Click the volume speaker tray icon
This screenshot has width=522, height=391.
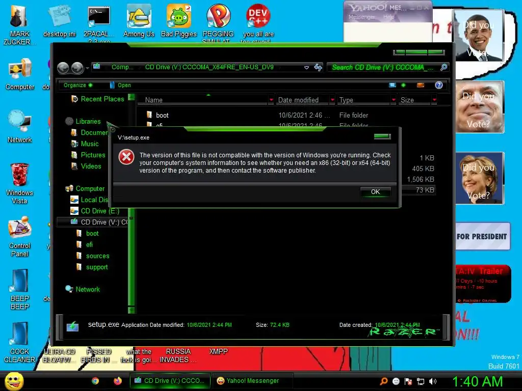coord(432,381)
